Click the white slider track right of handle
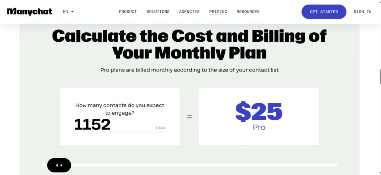Viewport: 381px width, 175px height. tap(205, 165)
